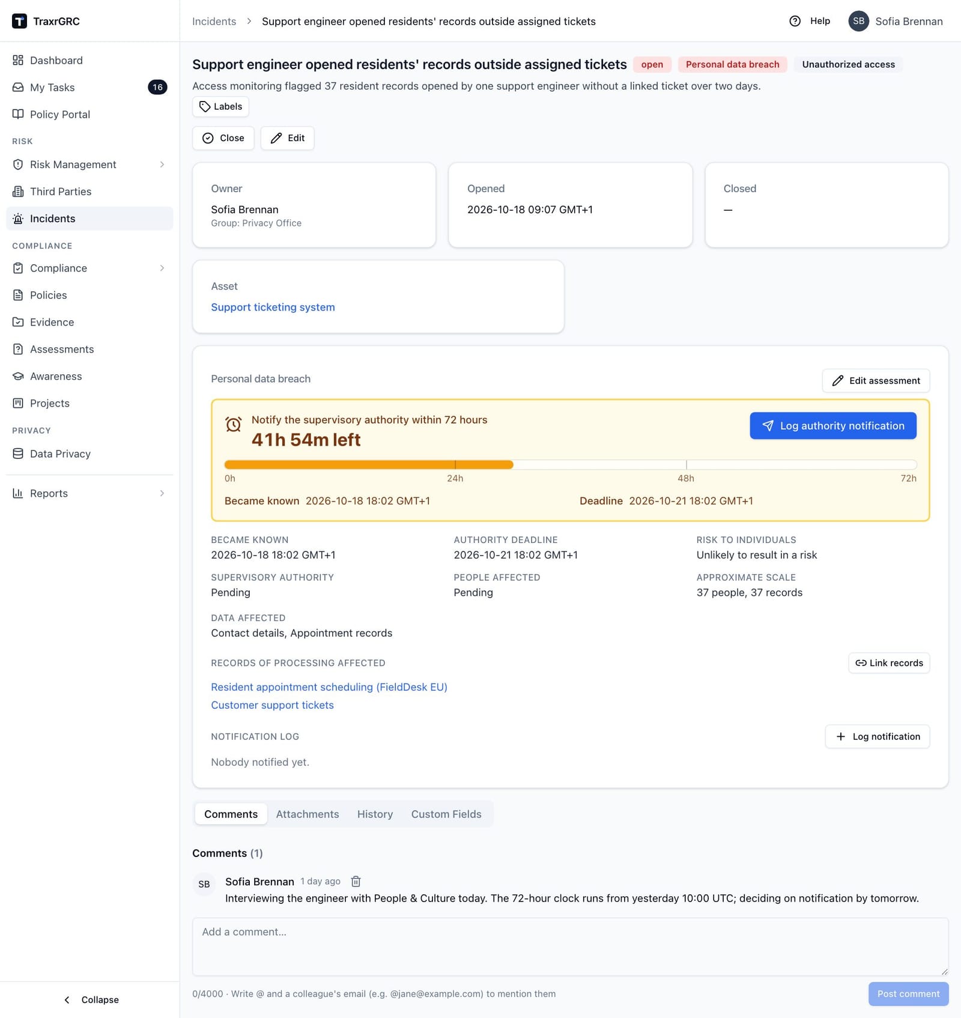
Task: Click the Log notification button
Action: pos(878,736)
